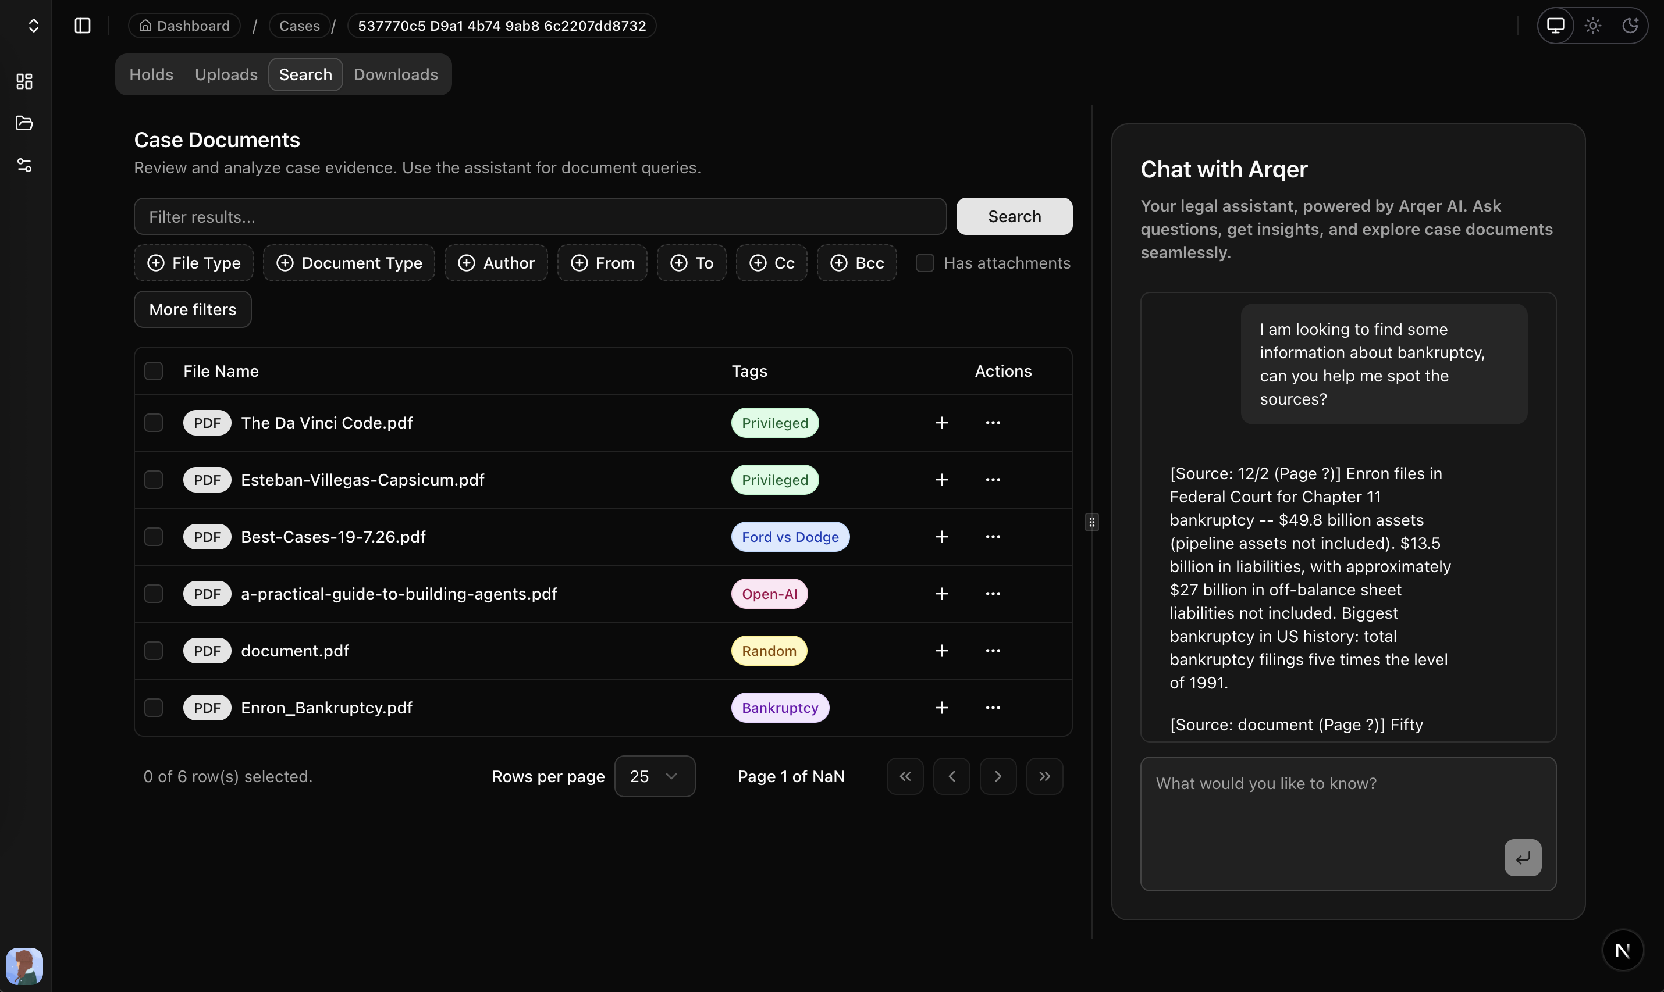Click the Bankruptcy tag pill
The image size is (1664, 992).
[x=779, y=707]
